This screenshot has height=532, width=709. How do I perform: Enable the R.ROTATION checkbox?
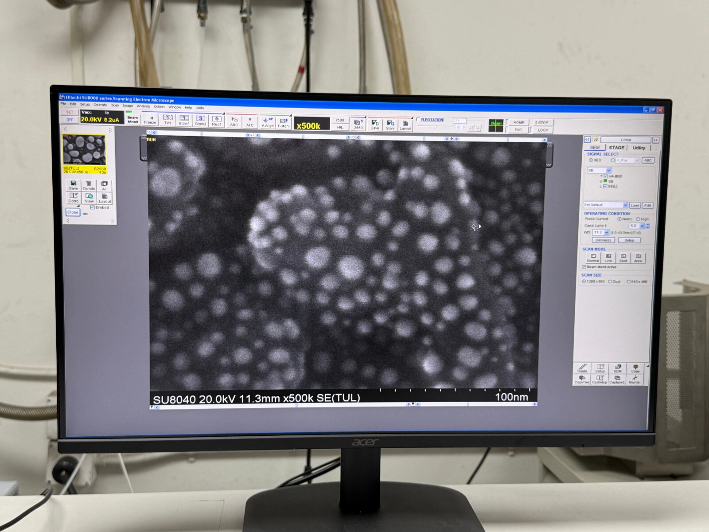pos(418,120)
